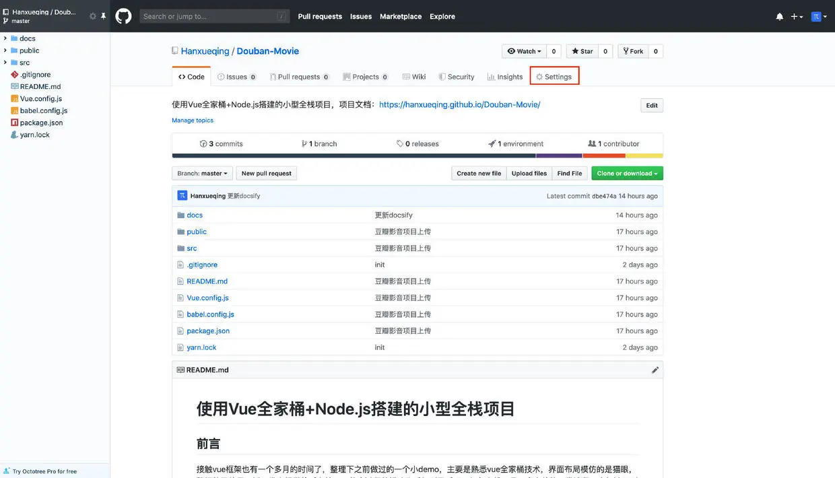Click the repository language color bar
Image resolution: width=835 pixels, height=478 pixels.
[x=417, y=156]
